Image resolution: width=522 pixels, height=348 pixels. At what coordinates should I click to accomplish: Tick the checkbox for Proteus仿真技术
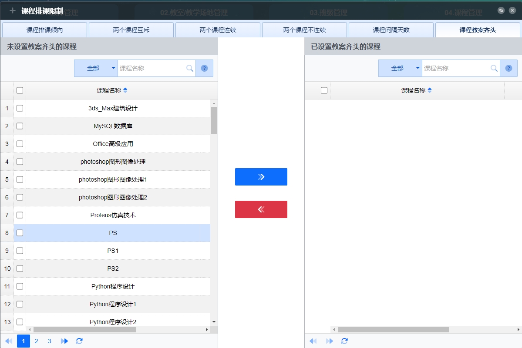pos(20,215)
